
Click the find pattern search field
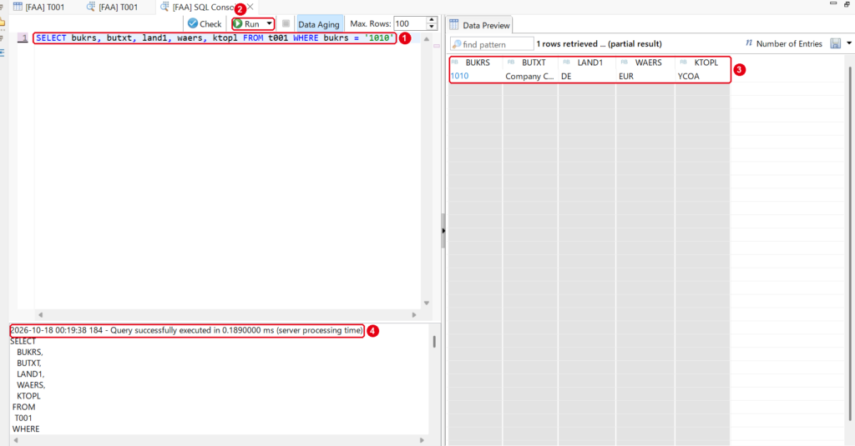click(492, 44)
